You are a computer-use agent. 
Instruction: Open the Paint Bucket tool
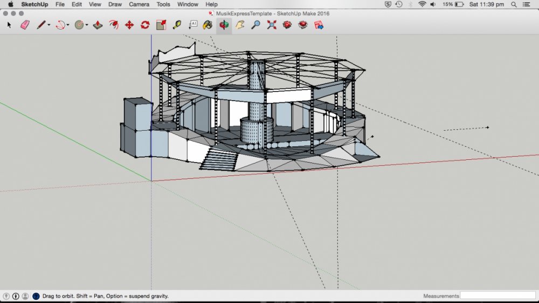208,25
